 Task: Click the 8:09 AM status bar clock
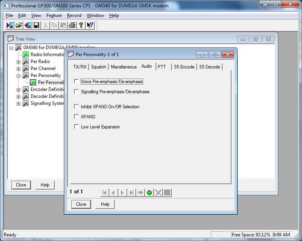pyautogui.click(x=281, y=235)
